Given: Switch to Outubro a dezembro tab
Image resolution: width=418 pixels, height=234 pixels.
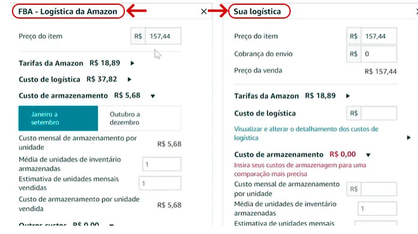Looking at the screenshot, I should point(139,118).
